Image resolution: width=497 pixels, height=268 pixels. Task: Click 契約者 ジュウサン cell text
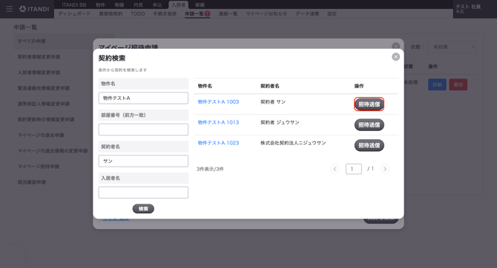pos(280,122)
